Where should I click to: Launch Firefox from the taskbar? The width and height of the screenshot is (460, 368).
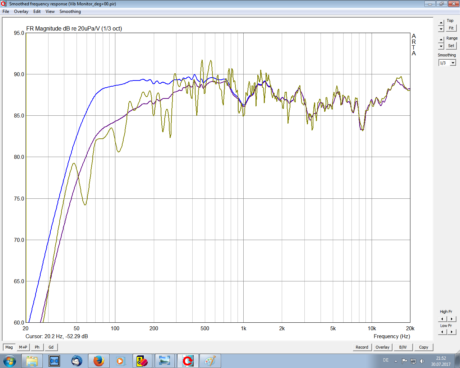pyautogui.click(x=98, y=361)
